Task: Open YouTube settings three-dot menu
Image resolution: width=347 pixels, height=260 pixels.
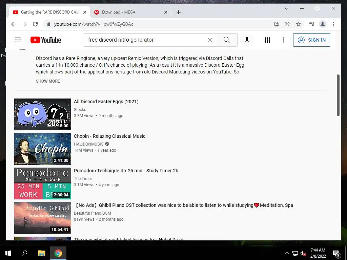Action: 284,40
